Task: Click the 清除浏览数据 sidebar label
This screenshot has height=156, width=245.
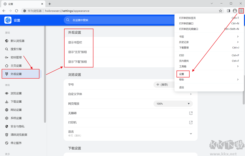Action: click(19, 135)
